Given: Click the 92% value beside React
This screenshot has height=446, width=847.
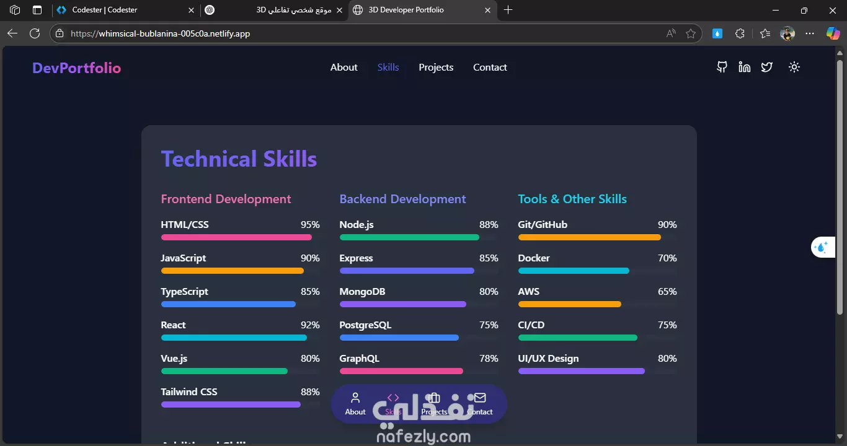Looking at the screenshot, I should click(310, 325).
